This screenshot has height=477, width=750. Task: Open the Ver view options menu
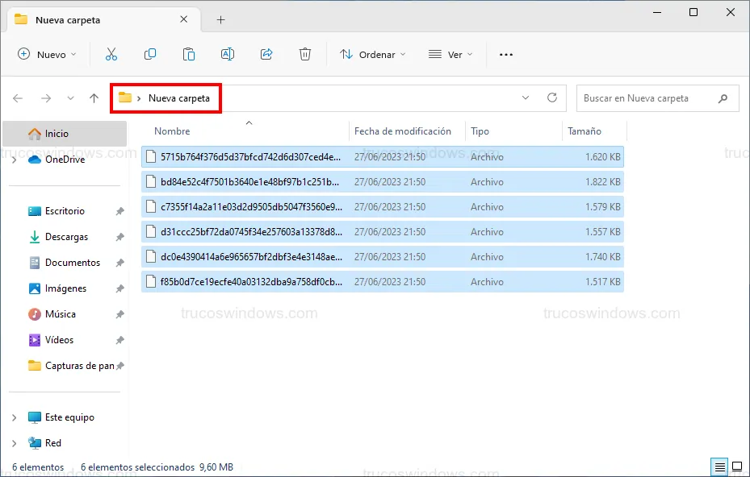click(x=450, y=55)
